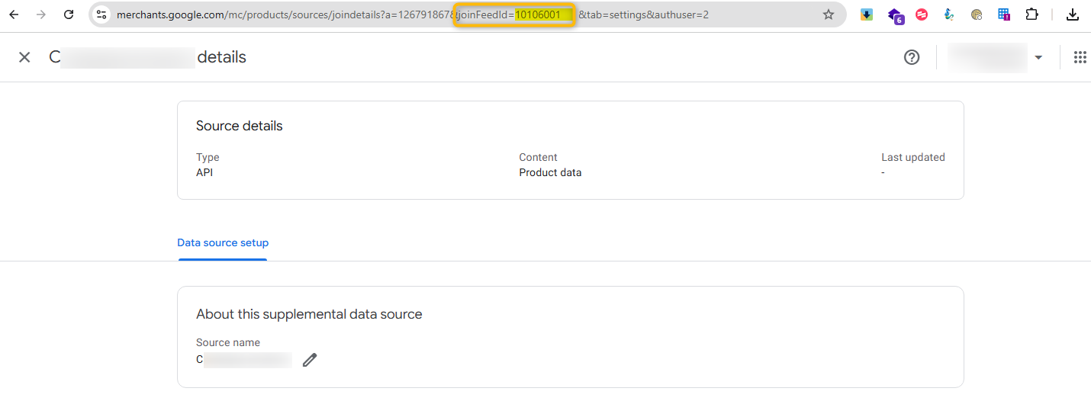
Task: Expand the account switcher dropdown
Action: coord(1038,58)
